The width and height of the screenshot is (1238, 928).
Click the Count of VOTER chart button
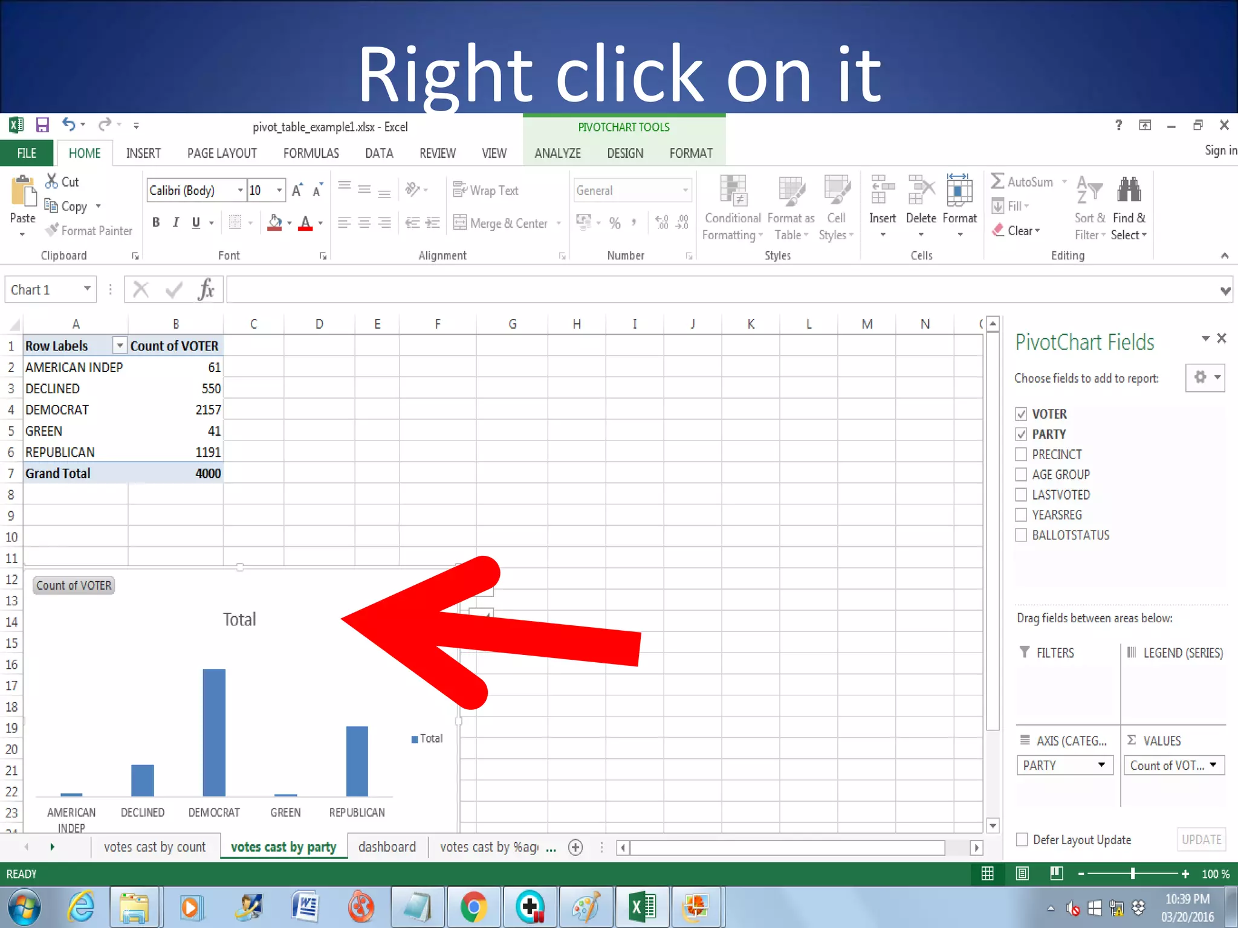click(x=74, y=585)
